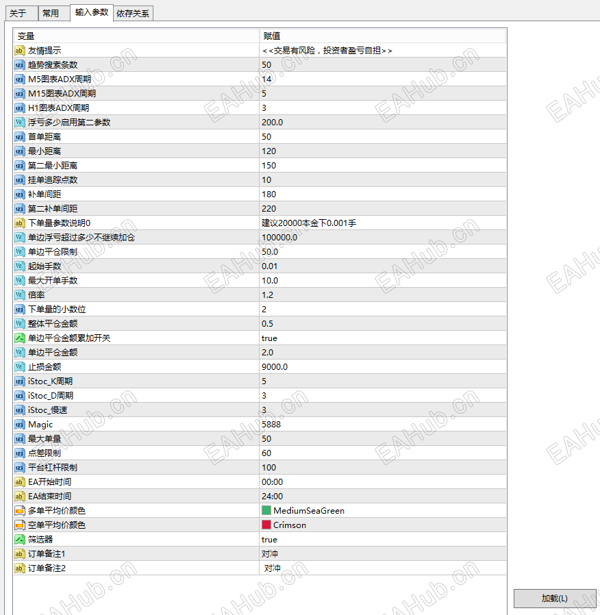Click the double icon beside 倍率
The image size is (600, 615).
[x=20, y=295]
